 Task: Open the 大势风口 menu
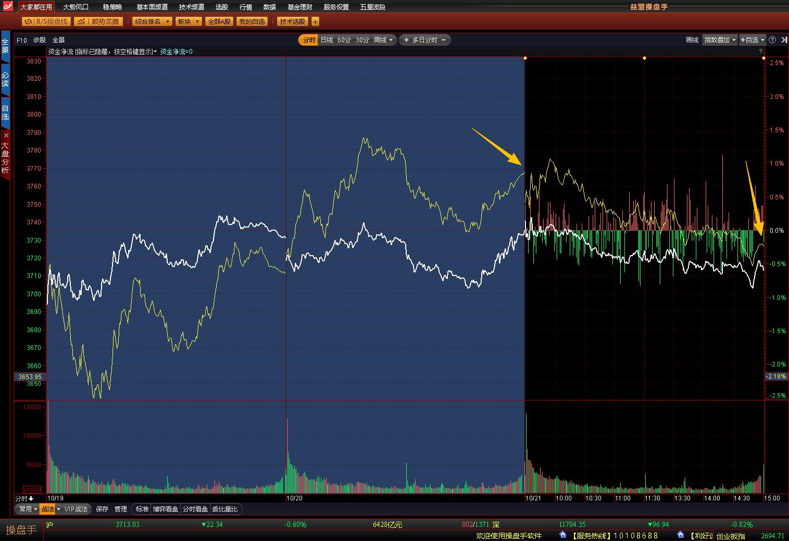pos(76,7)
